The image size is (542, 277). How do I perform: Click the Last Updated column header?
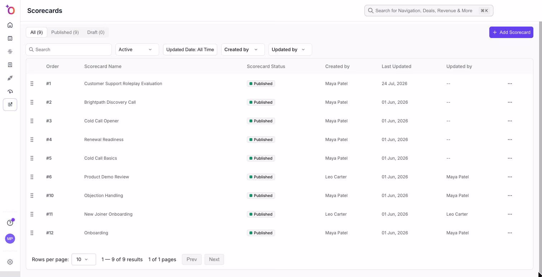[x=396, y=66]
